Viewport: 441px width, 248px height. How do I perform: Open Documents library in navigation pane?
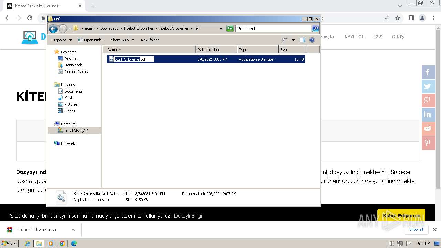pyautogui.click(x=73, y=91)
